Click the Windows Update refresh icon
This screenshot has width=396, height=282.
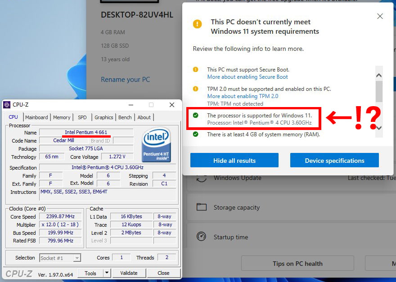pos(202,178)
